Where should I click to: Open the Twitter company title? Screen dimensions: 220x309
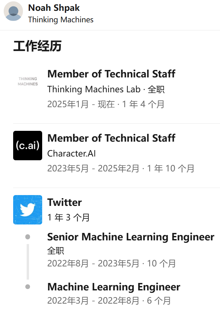(64, 202)
